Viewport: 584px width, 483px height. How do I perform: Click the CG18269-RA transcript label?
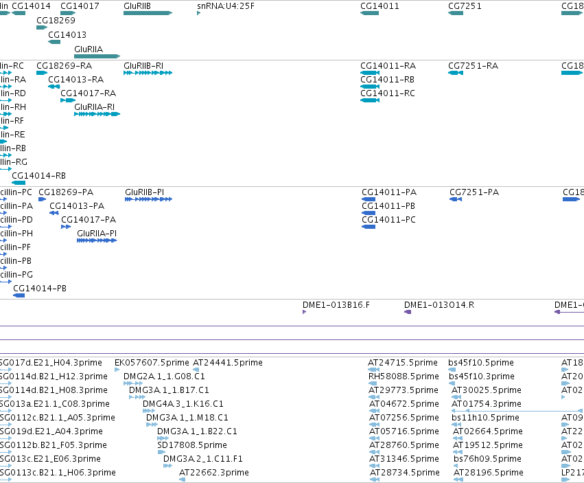coord(64,66)
